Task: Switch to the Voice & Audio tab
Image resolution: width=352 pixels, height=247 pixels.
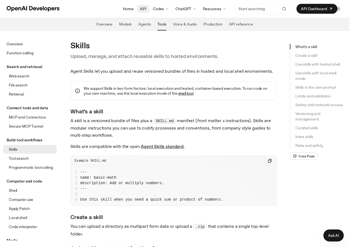Action: coord(185,24)
